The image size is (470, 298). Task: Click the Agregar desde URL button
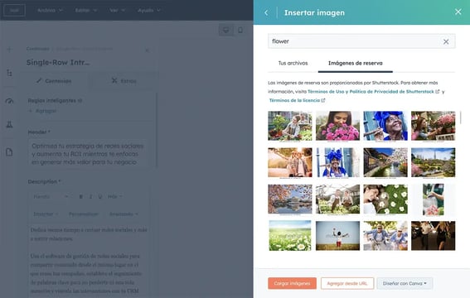coord(347,283)
